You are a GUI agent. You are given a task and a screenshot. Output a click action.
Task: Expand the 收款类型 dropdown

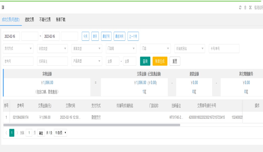tap(52, 48)
